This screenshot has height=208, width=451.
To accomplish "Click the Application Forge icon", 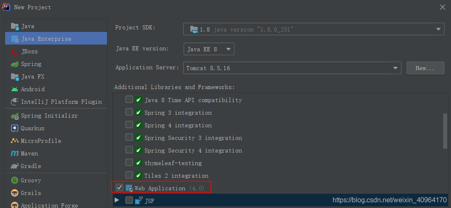I will pos(15,205).
